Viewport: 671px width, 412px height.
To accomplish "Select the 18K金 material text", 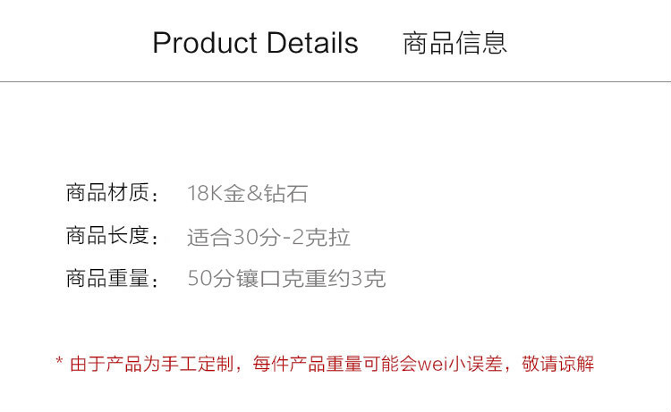I will [217, 193].
